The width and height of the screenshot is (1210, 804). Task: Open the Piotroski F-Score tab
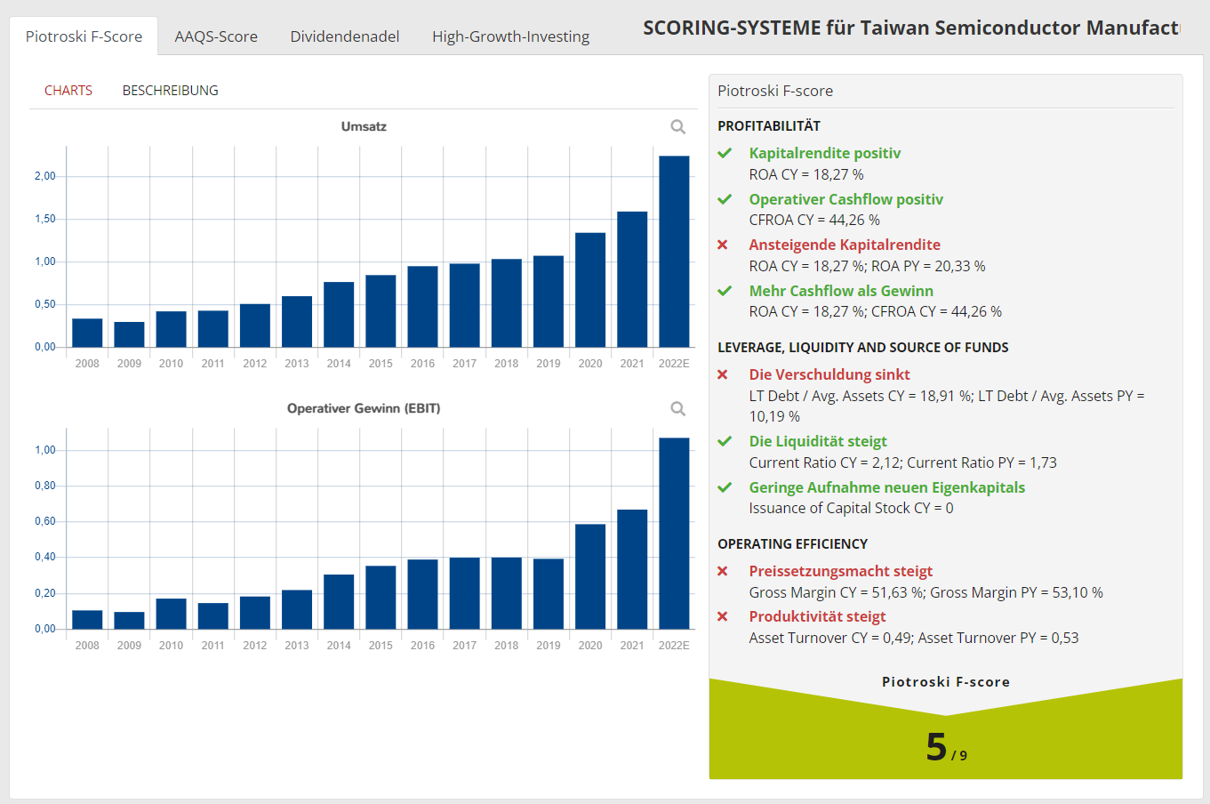[84, 36]
